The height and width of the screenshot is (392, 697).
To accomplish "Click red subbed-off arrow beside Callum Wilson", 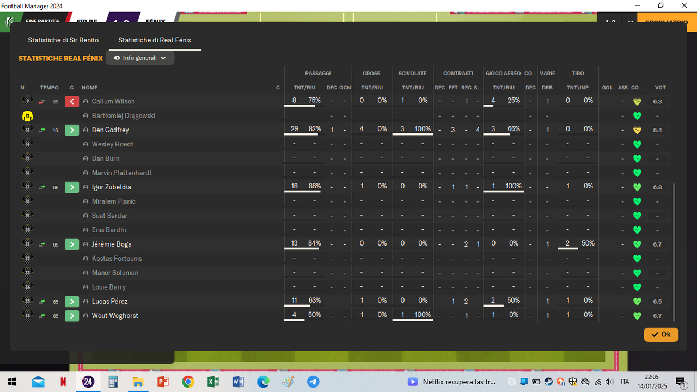I will [72, 101].
